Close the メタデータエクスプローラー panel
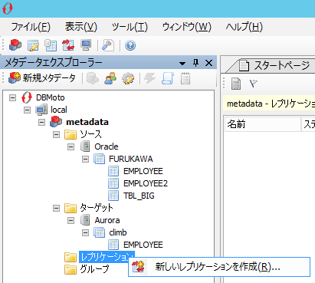The height and width of the screenshot is (283, 315). (x=209, y=63)
